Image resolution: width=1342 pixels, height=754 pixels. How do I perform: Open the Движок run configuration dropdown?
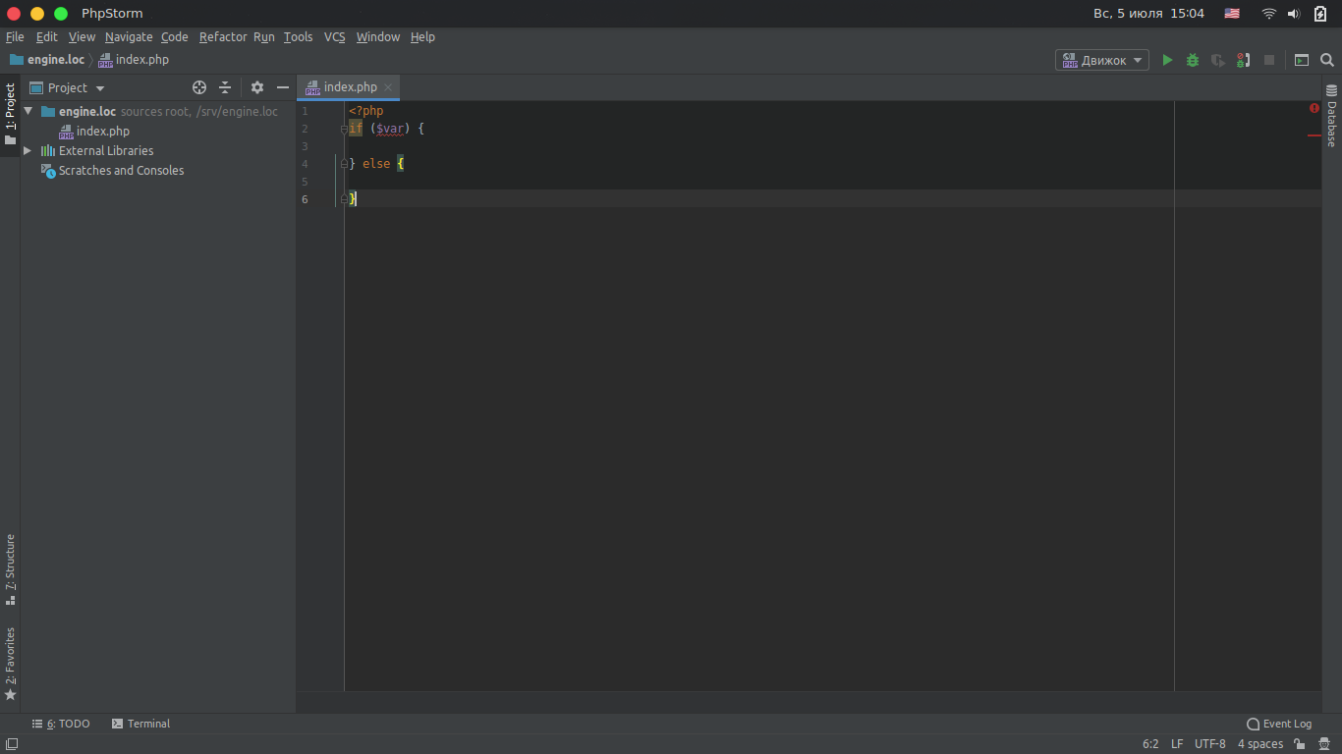pos(1102,60)
